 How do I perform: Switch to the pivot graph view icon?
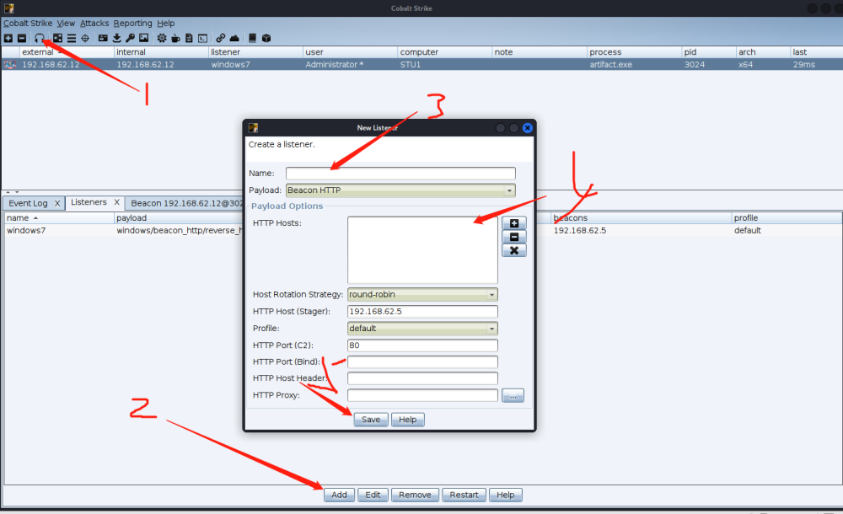[57, 38]
